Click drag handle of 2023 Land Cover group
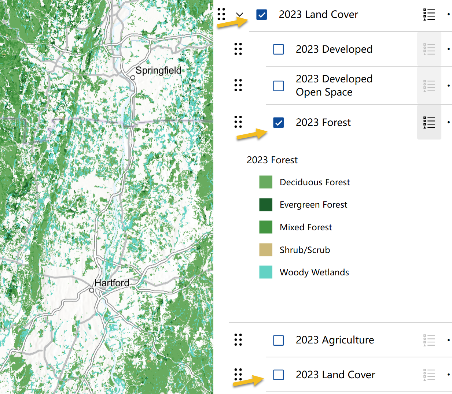 221,14
